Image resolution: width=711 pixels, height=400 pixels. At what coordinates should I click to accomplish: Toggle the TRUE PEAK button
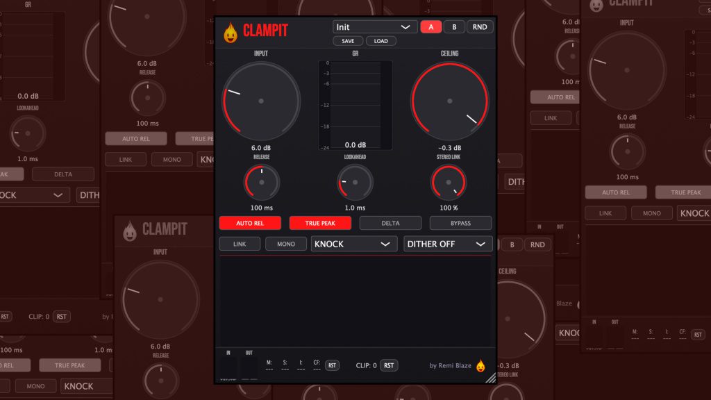click(320, 223)
